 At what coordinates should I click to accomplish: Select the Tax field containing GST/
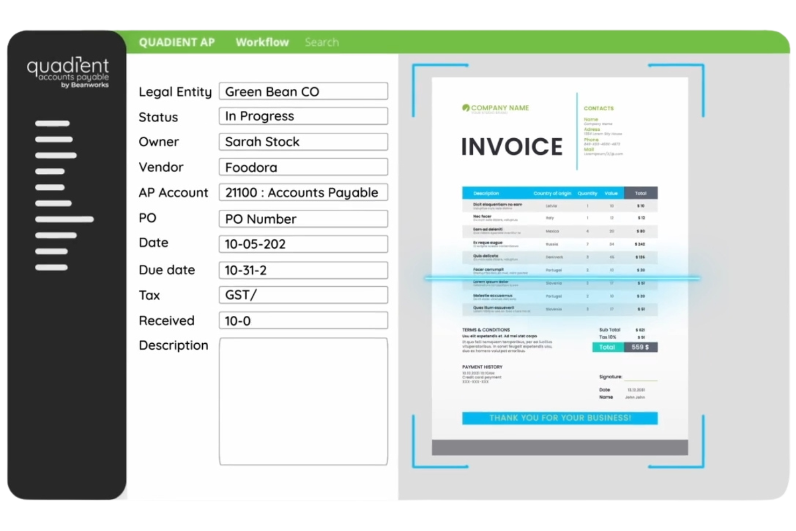303,295
